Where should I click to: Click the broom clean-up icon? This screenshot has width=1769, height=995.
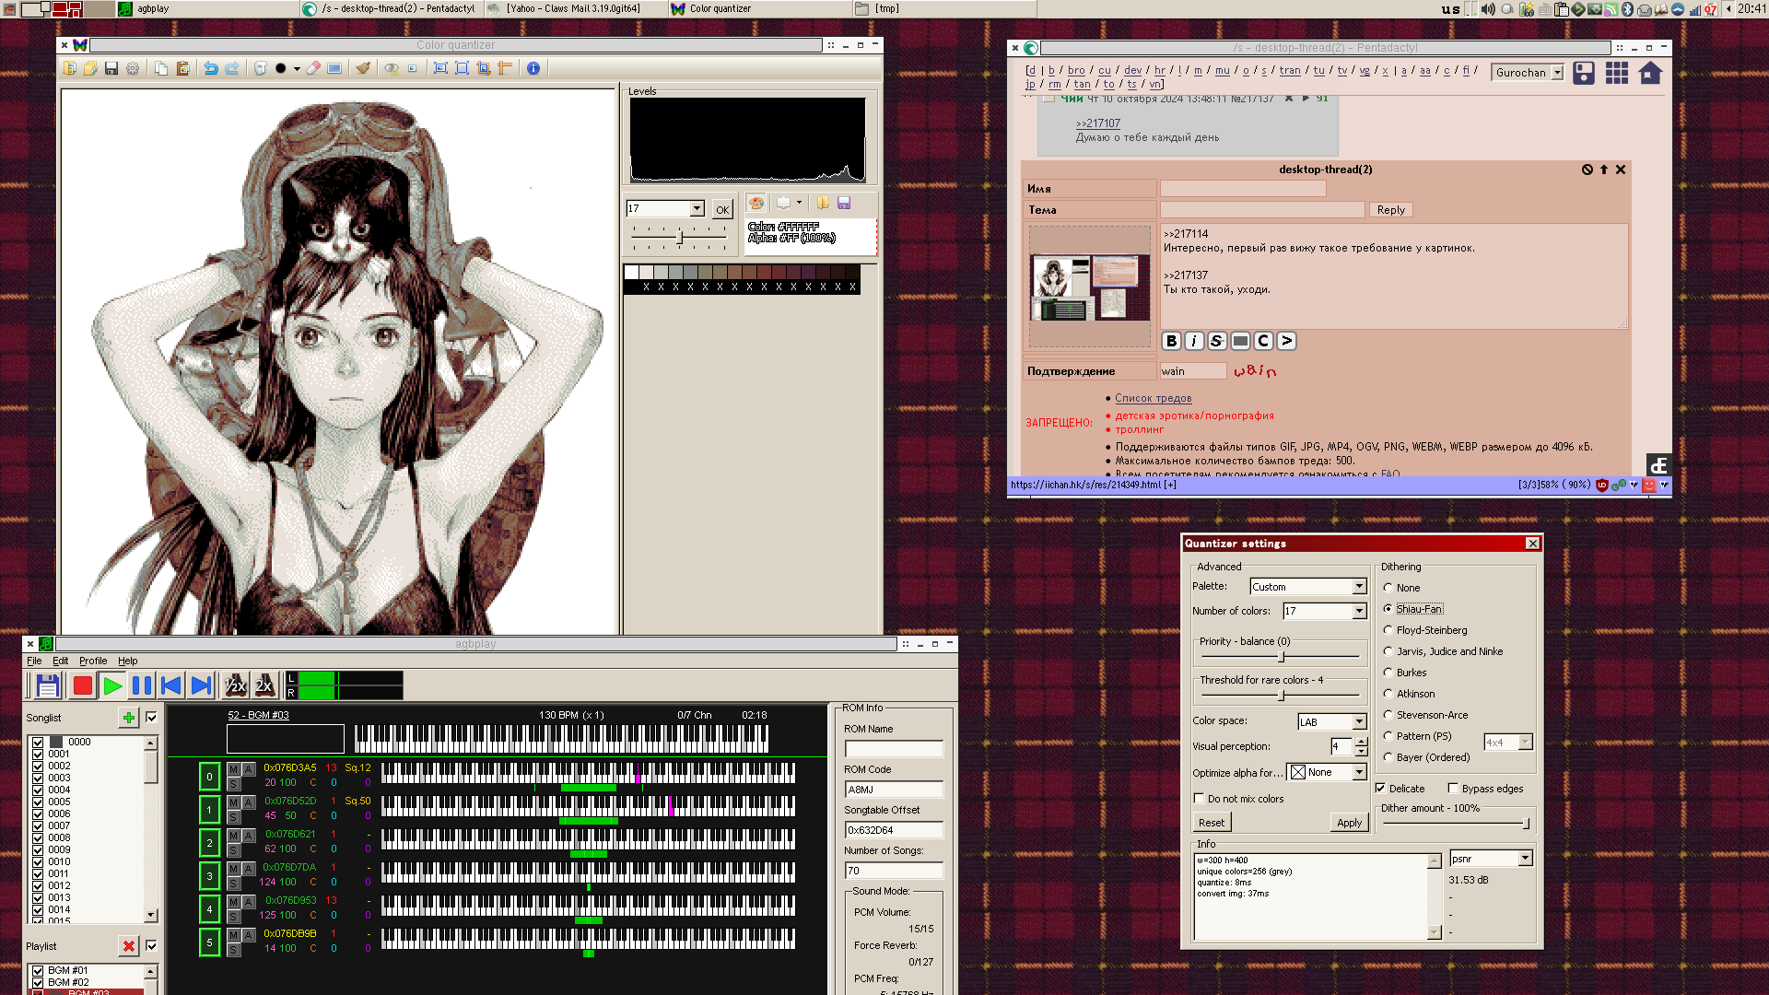point(363,68)
